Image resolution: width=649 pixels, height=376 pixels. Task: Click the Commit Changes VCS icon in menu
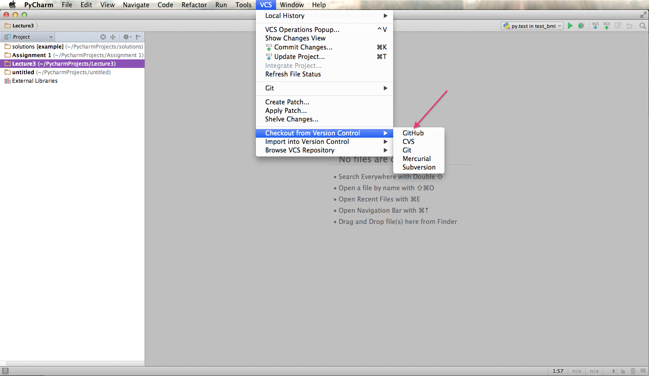[269, 47]
